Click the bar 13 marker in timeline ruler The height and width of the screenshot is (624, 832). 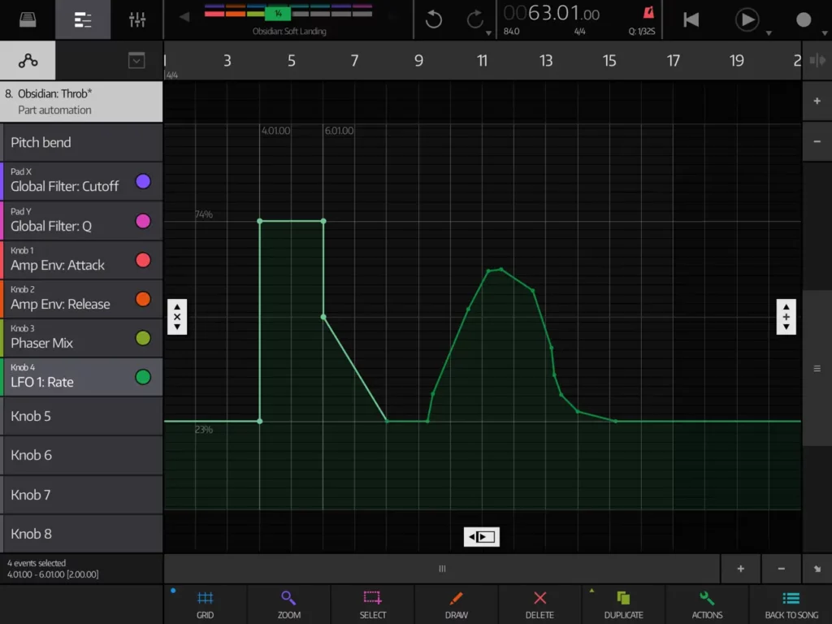546,61
